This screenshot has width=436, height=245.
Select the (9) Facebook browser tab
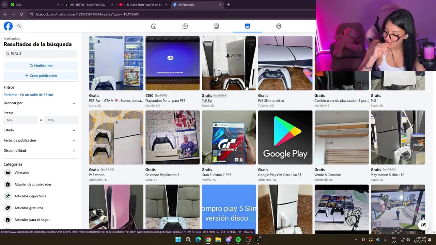197,5
